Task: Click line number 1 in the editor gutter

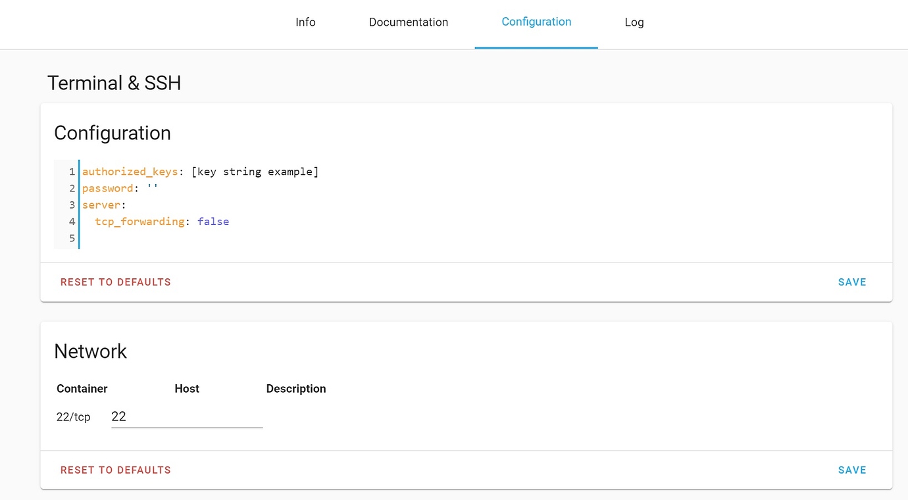Action: 72,171
